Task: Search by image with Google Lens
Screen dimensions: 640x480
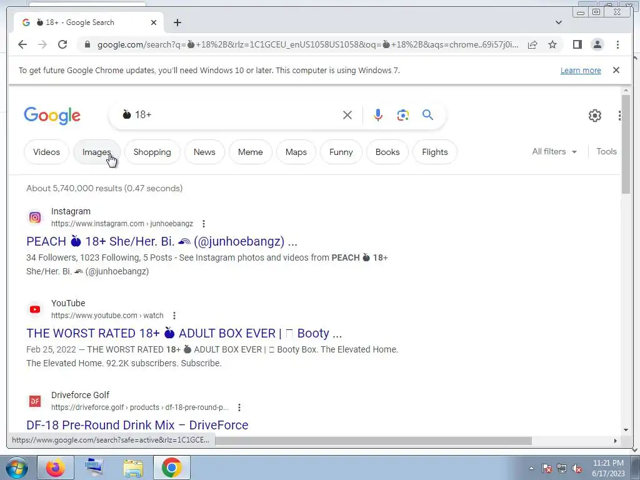Action: point(403,115)
